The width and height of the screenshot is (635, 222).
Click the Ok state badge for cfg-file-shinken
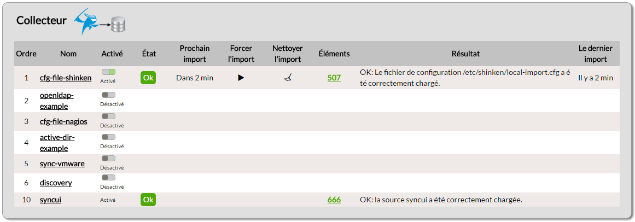click(x=148, y=78)
